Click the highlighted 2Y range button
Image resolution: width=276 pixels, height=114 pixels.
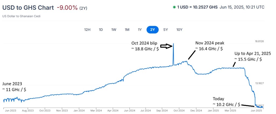153,30
